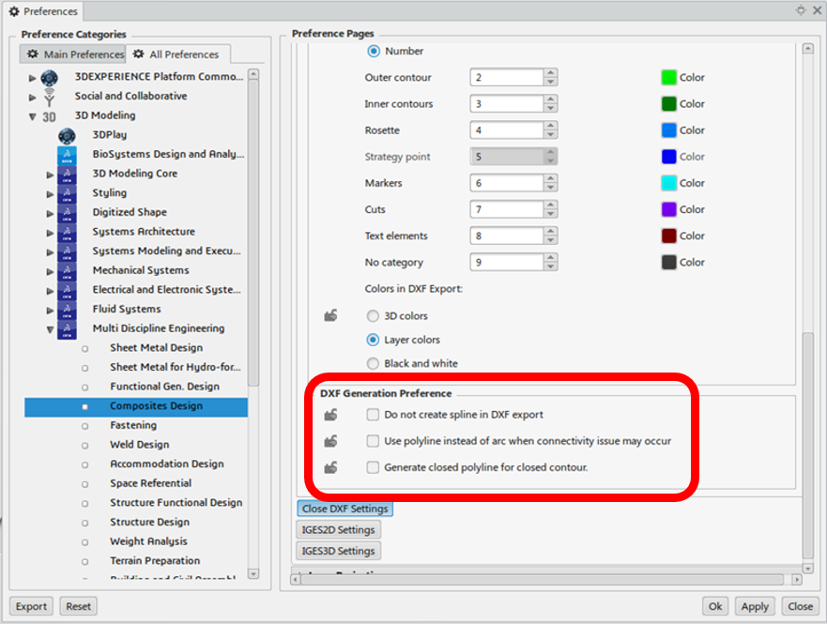Enable Do not create spline in DXF export
Image resolution: width=827 pixels, height=624 pixels.
pyautogui.click(x=373, y=415)
